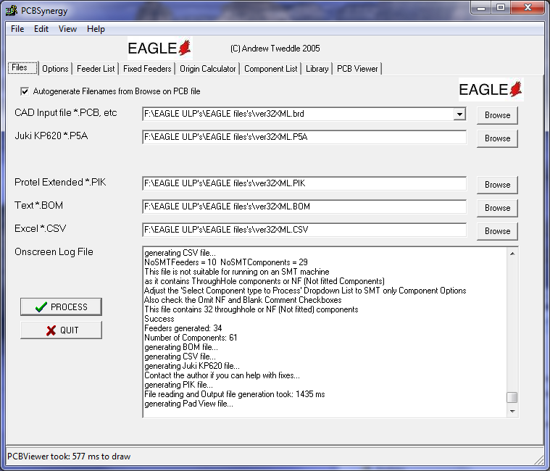Screen dimensions: 550x471
Task: Go to the Origin Calculator tab
Action: (x=208, y=69)
